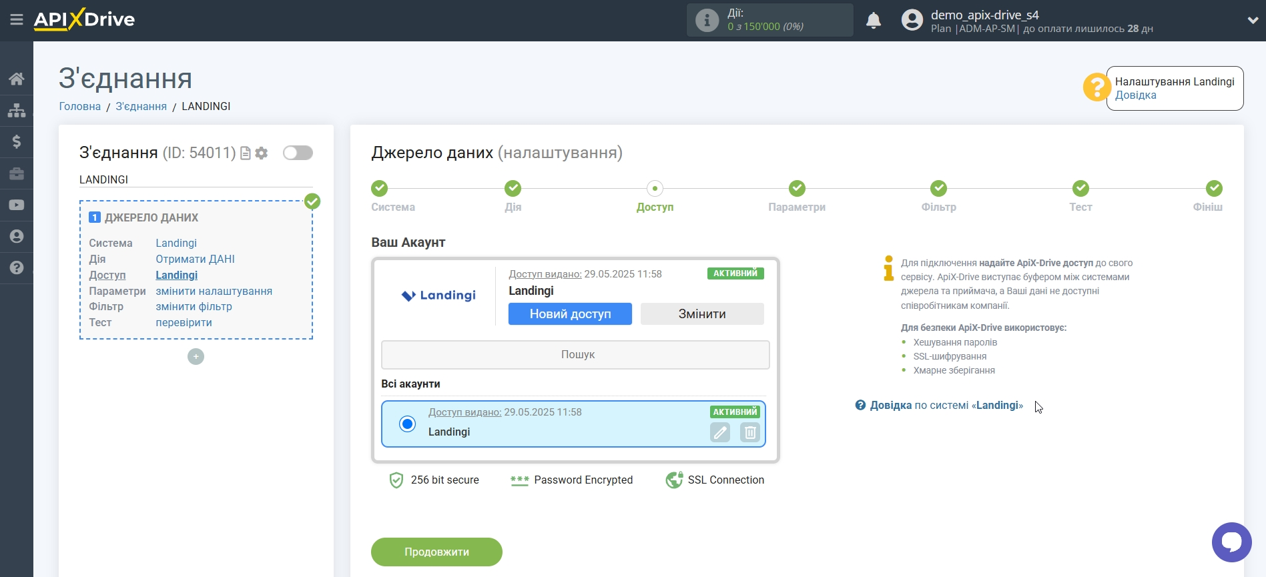Click the Password Encrypted asterisks icon
The image size is (1266, 577).
(x=519, y=480)
